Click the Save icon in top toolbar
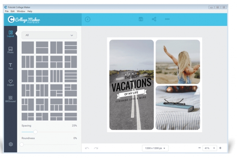The image size is (237, 158). (141, 19)
